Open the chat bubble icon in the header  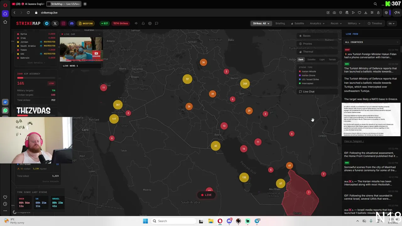[157, 23]
